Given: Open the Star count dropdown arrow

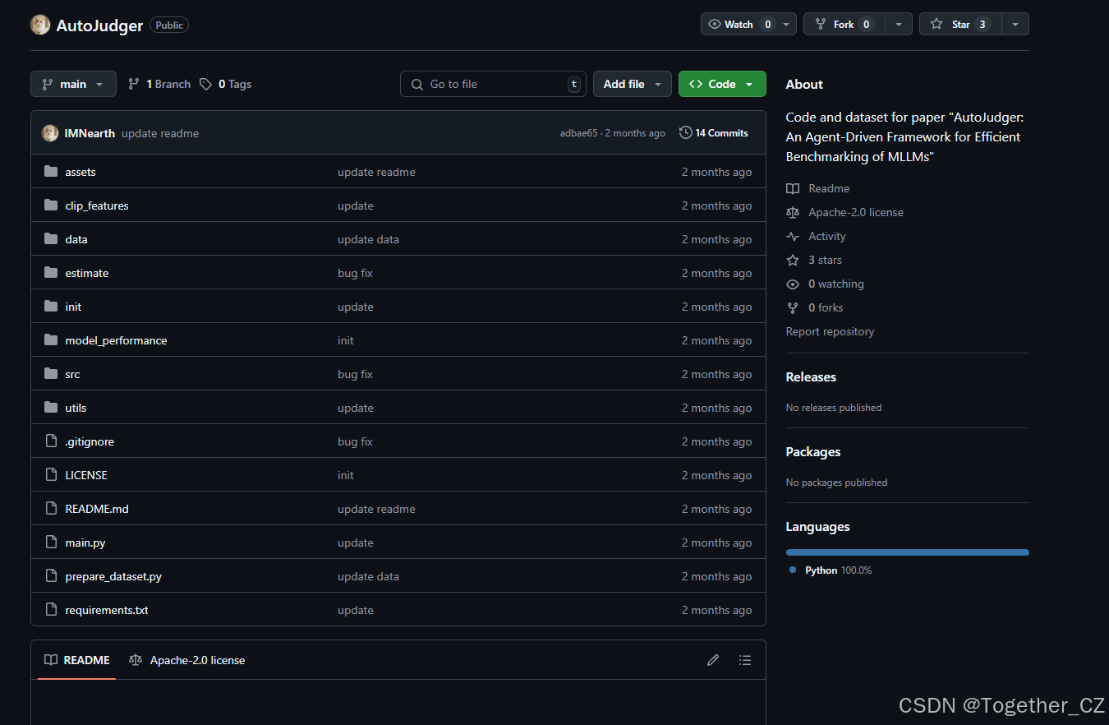Looking at the screenshot, I should (x=1015, y=24).
